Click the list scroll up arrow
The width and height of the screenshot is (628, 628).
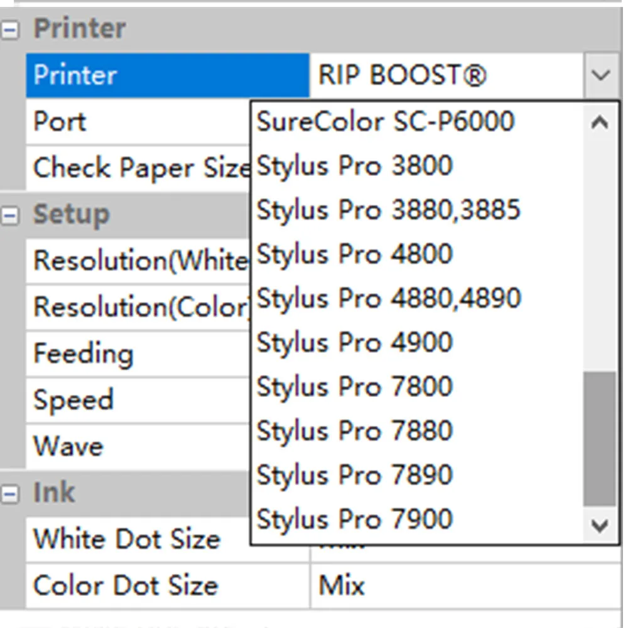coord(600,123)
